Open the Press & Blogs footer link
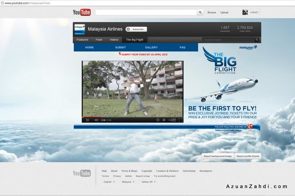 point(129,171)
